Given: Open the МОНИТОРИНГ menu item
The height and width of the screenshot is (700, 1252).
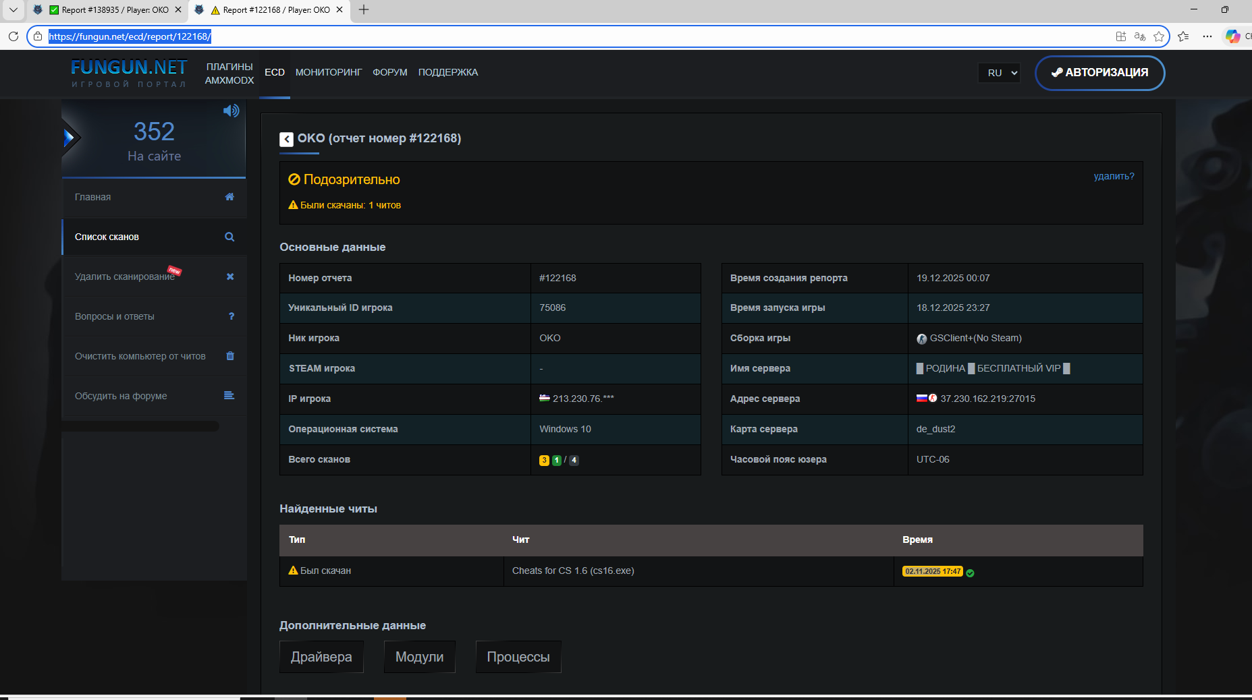Looking at the screenshot, I should point(329,72).
